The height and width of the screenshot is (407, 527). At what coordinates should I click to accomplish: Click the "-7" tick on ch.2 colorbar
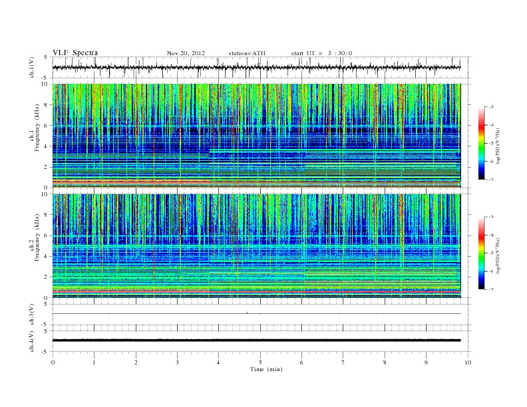pyautogui.click(x=490, y=289)
